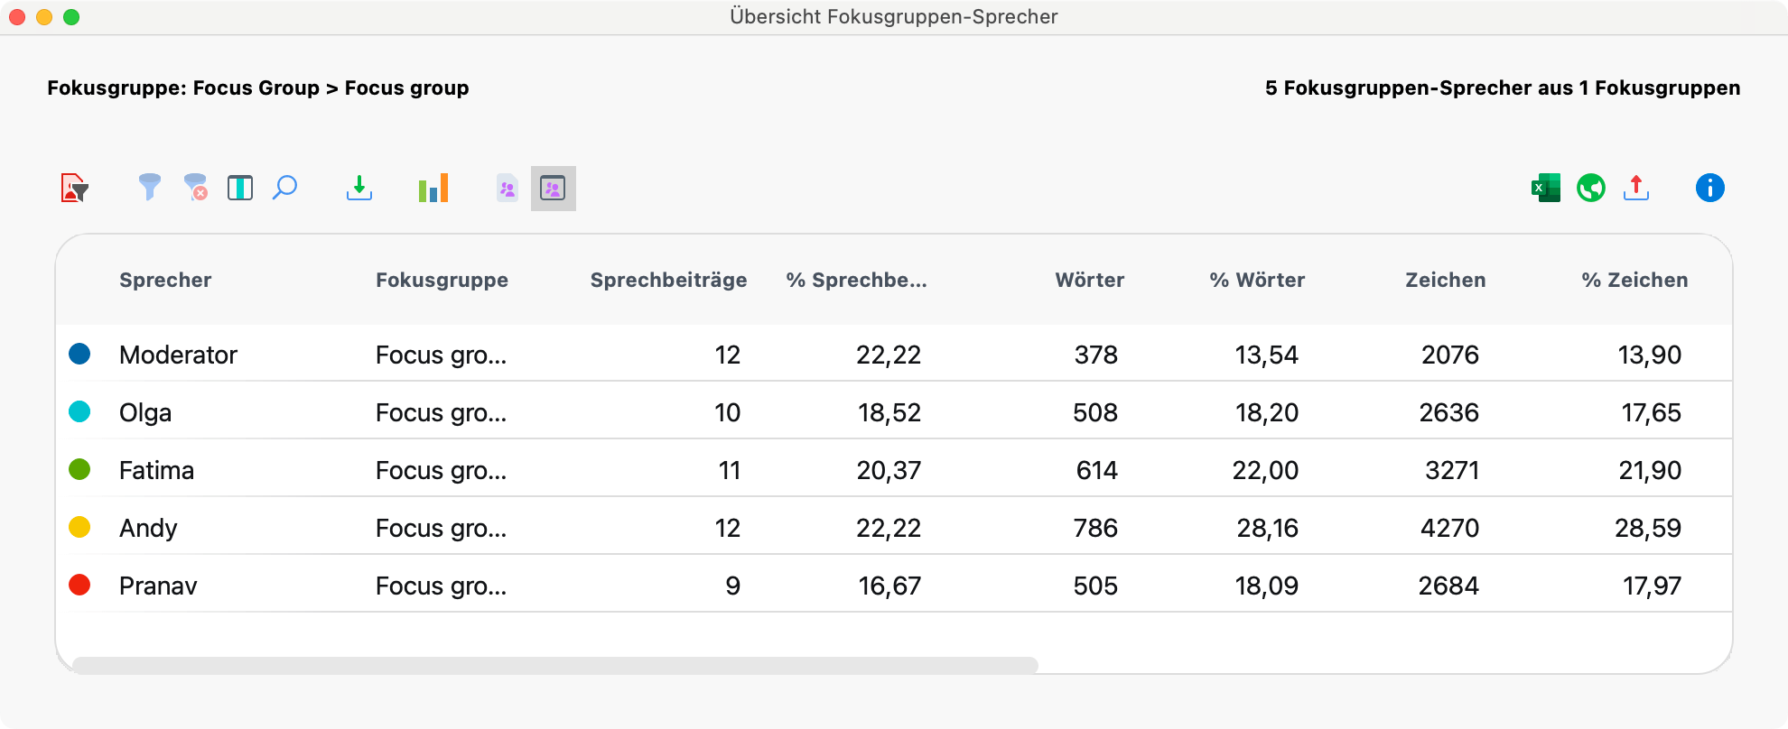Sort by the Wörter column header
This screenshot has height=729, width=1788.
(x=1090, y=280)
